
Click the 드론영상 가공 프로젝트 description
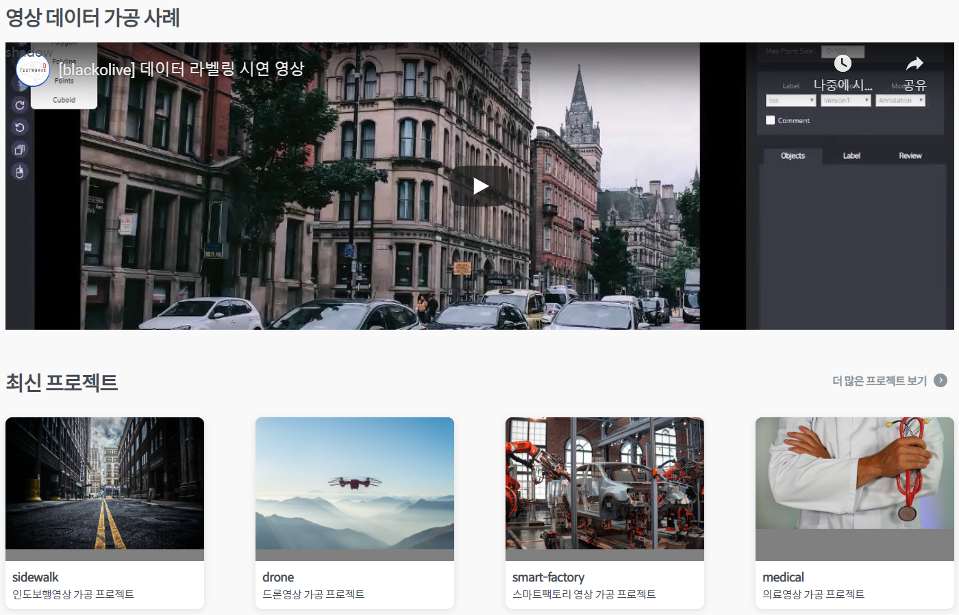point(314,594)
